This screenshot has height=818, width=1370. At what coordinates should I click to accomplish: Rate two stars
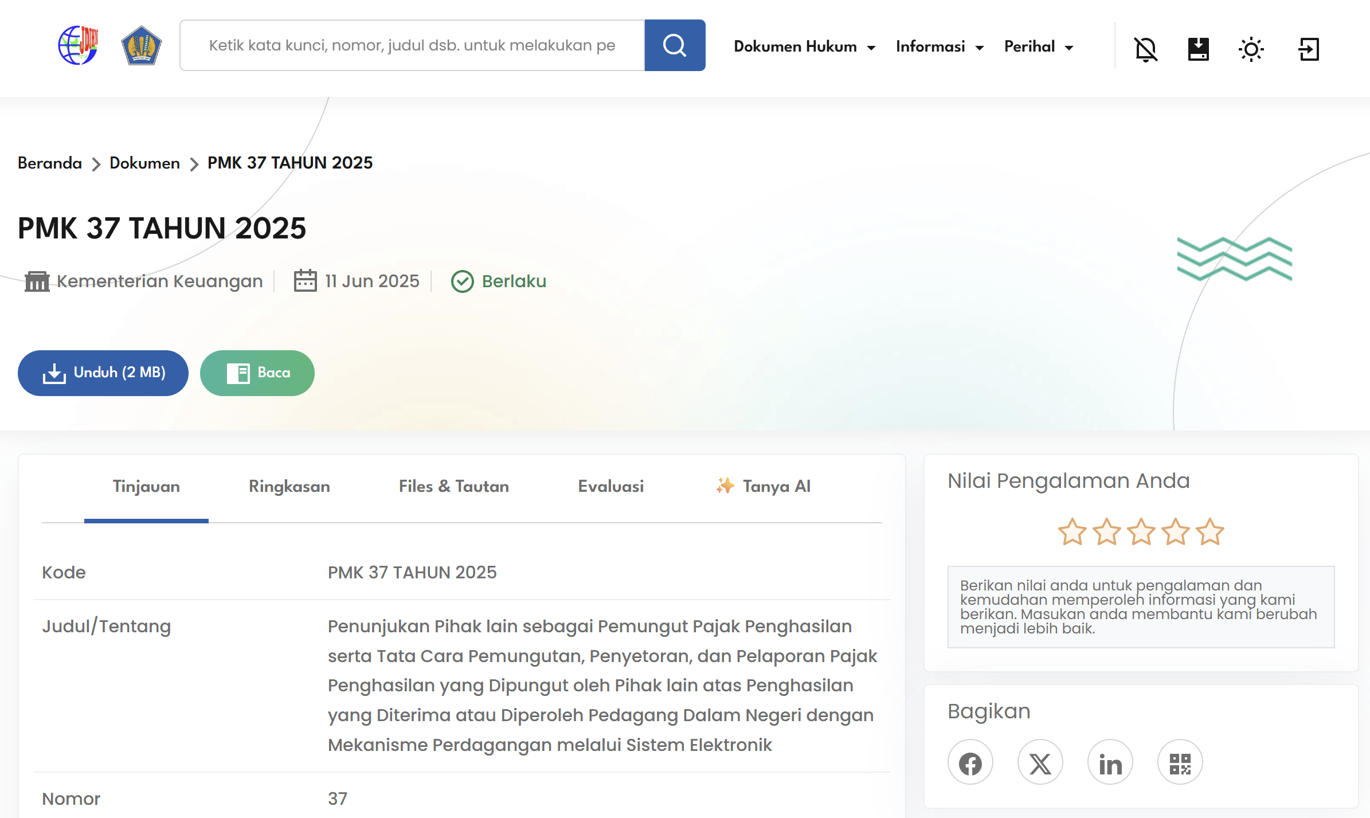[x=1107, y=532]
